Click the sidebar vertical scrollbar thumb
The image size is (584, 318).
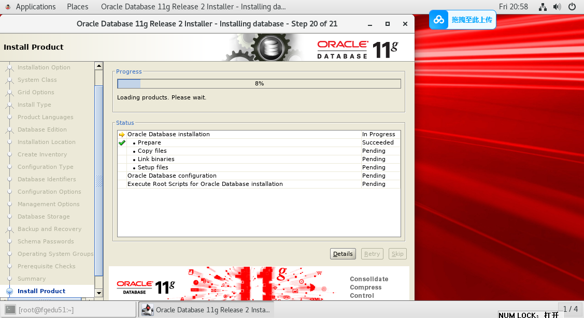click(98, 181)
